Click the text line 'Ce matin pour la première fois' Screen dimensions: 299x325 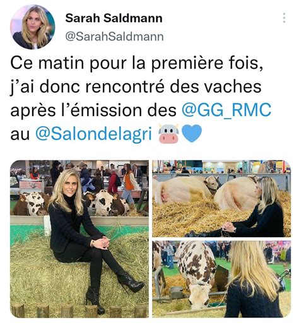pyautogui.click(x=137, y=63)
